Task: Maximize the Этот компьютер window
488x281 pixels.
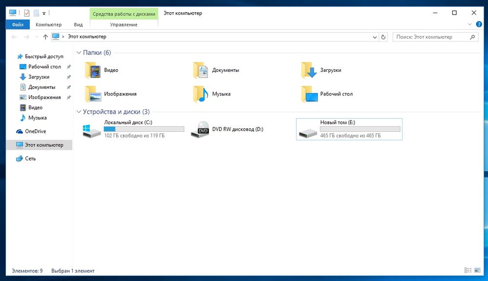Action: 454,13
